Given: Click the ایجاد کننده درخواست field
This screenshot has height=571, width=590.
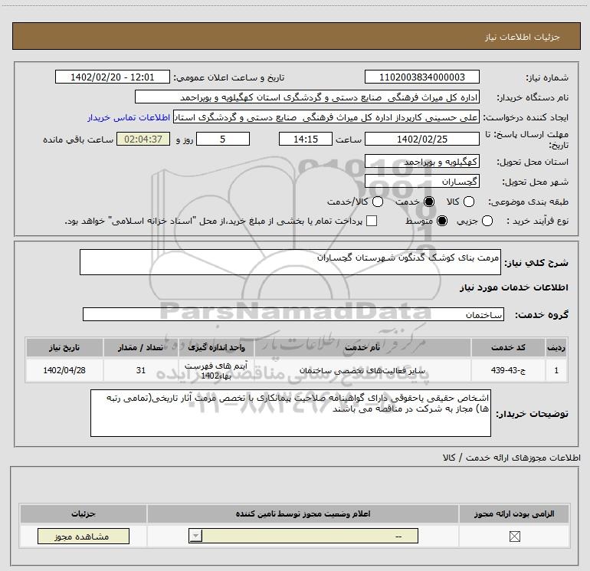Looking at the screenshot, I should (x=326, y=117).
